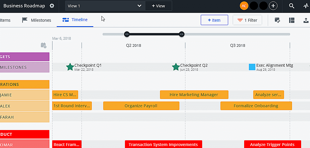Image resolution: width=310 pixels, height=148 pixels.
Task: Click the search magnifier icon
Action: click(291, 6)
